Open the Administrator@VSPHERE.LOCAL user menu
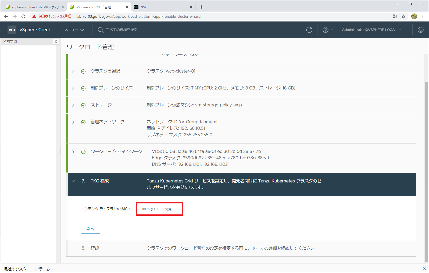This screenshot has width=429, height=273. (372, 30)
